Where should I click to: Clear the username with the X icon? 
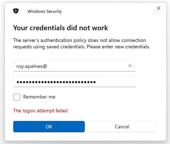pyautogui.click(x=130, y=66)
